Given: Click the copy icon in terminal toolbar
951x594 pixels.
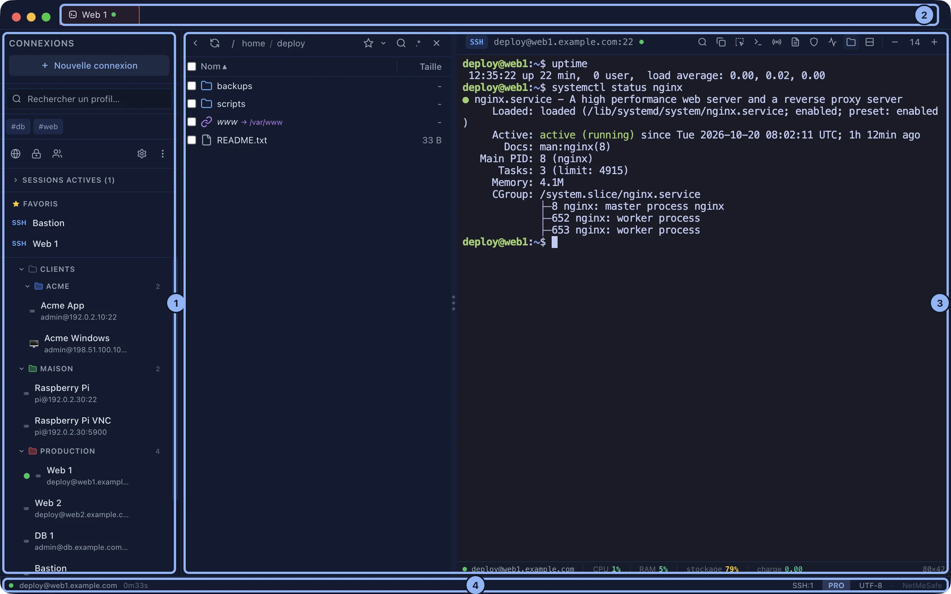Looking at the screenshot, I should [x=721, y=42].
